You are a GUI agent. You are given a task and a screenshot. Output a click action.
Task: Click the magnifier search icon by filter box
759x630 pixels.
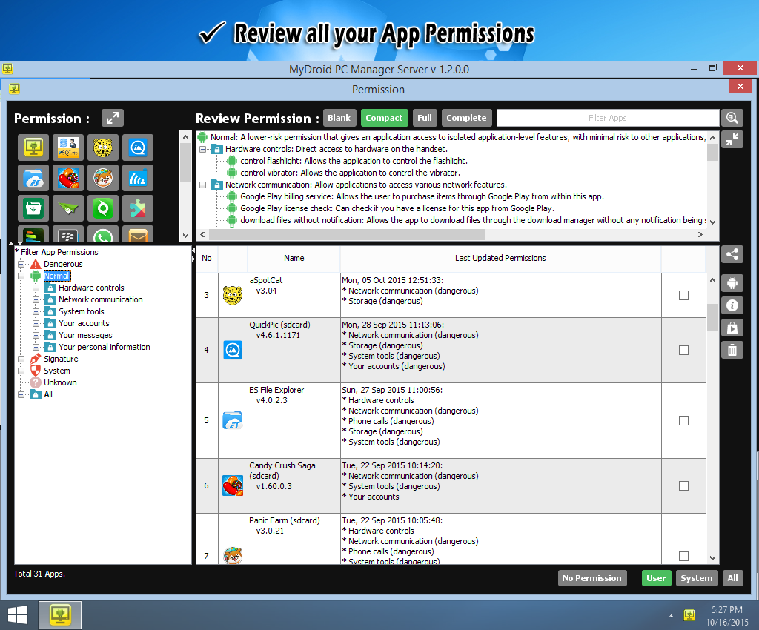732,118
